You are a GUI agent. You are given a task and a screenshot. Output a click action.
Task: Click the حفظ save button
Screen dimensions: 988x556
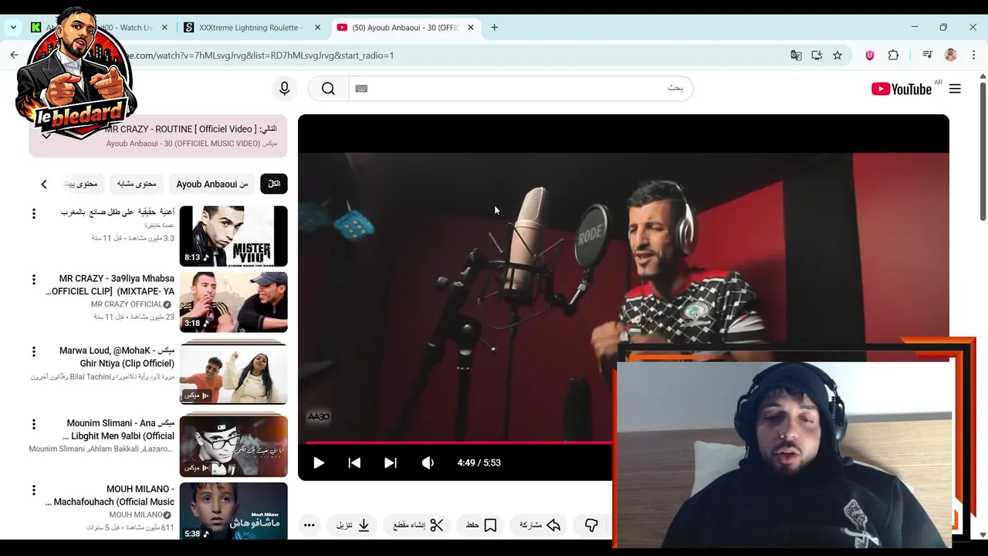pyautogui.click(x=481, y=525)
